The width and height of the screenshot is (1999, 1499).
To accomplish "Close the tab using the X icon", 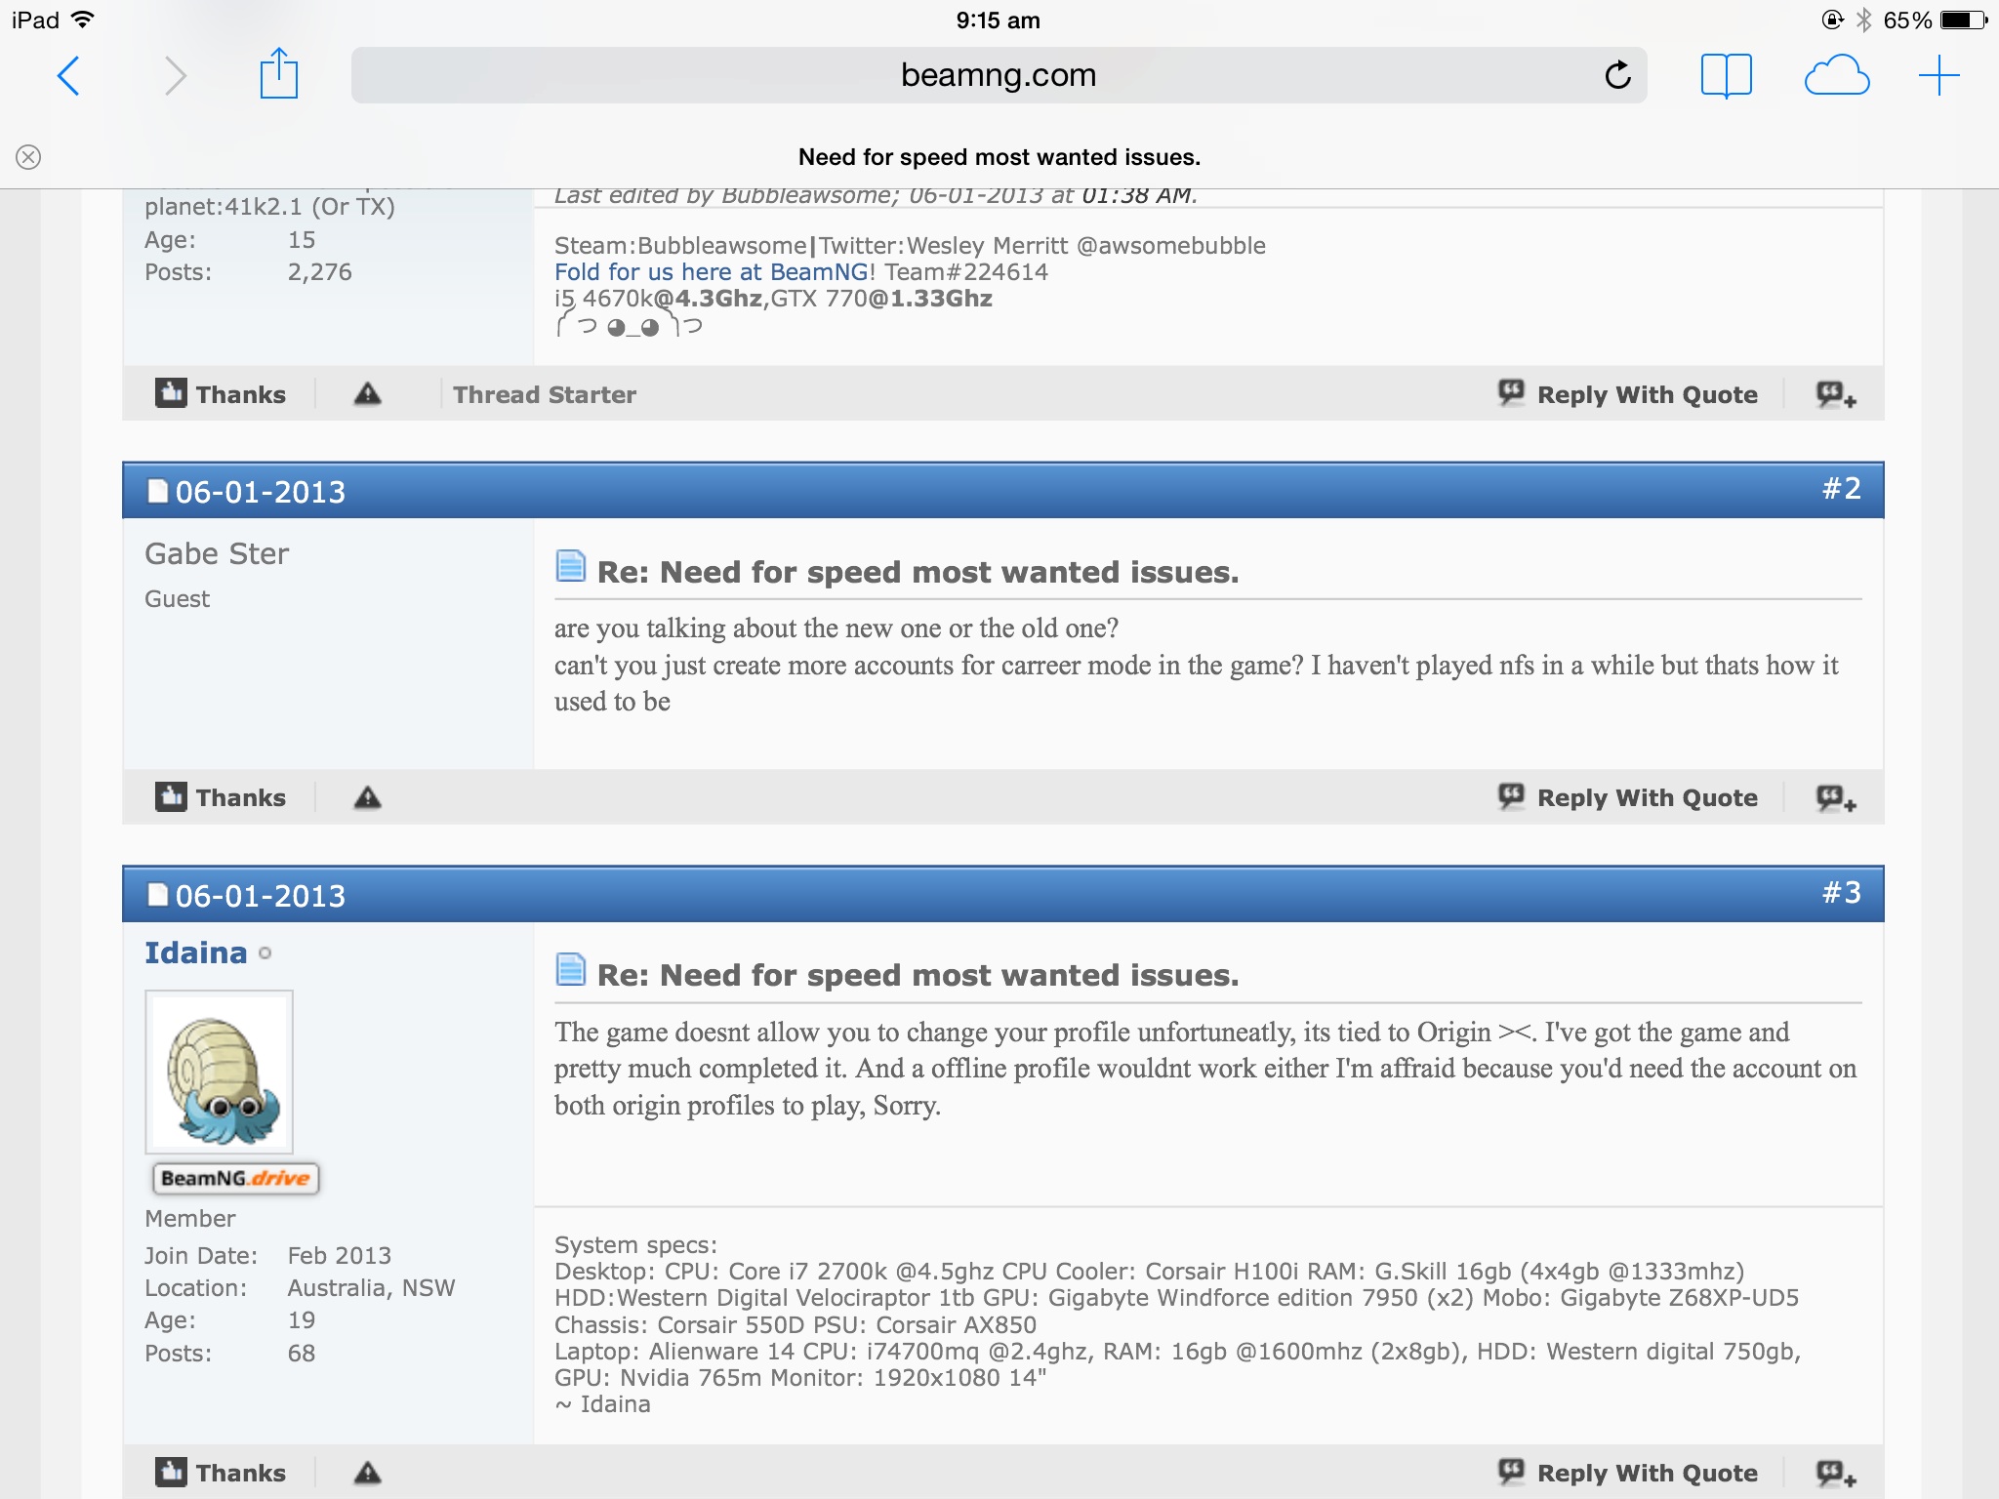I will point(28,157).
